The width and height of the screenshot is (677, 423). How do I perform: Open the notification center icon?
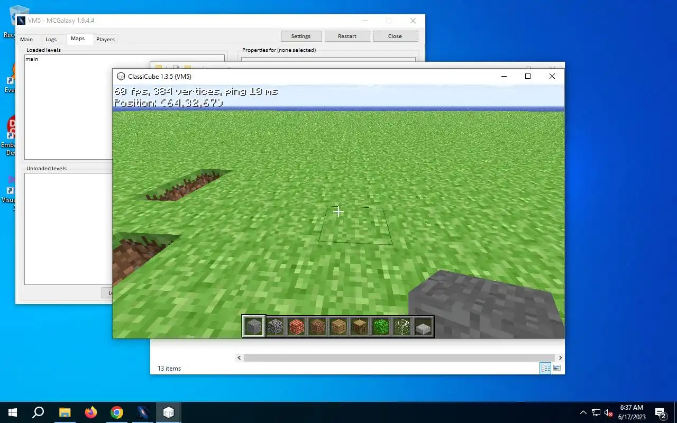pos(660,412)
